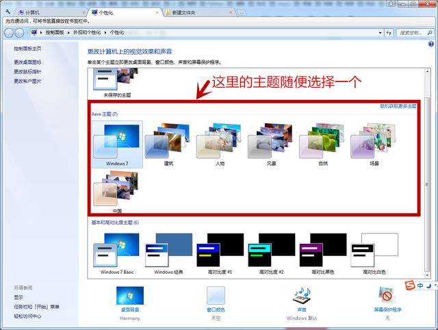Select the 风景 theme
This screenshot has width=438, height=330.
pyautogui.click(x=271, y=144)
